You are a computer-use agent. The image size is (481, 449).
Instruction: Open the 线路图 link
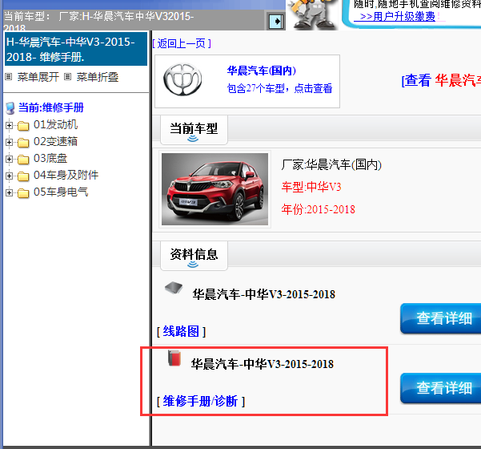(181, 332)
